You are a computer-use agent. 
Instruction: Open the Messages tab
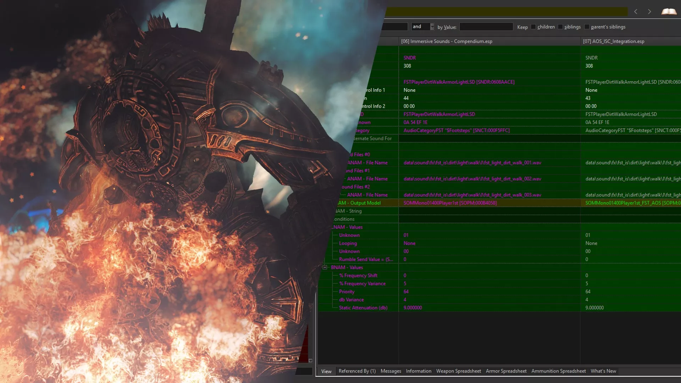pos(391,371)
